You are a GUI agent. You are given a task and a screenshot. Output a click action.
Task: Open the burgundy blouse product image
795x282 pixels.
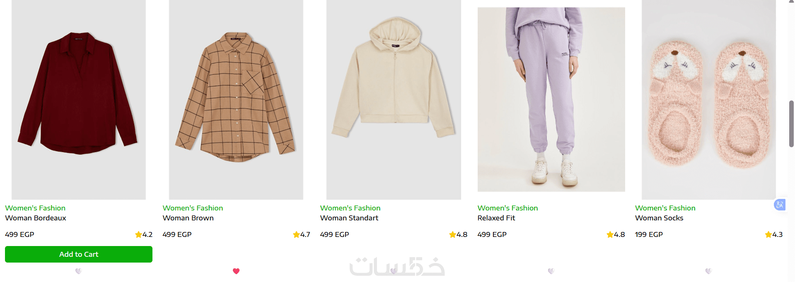coord(79,100)
